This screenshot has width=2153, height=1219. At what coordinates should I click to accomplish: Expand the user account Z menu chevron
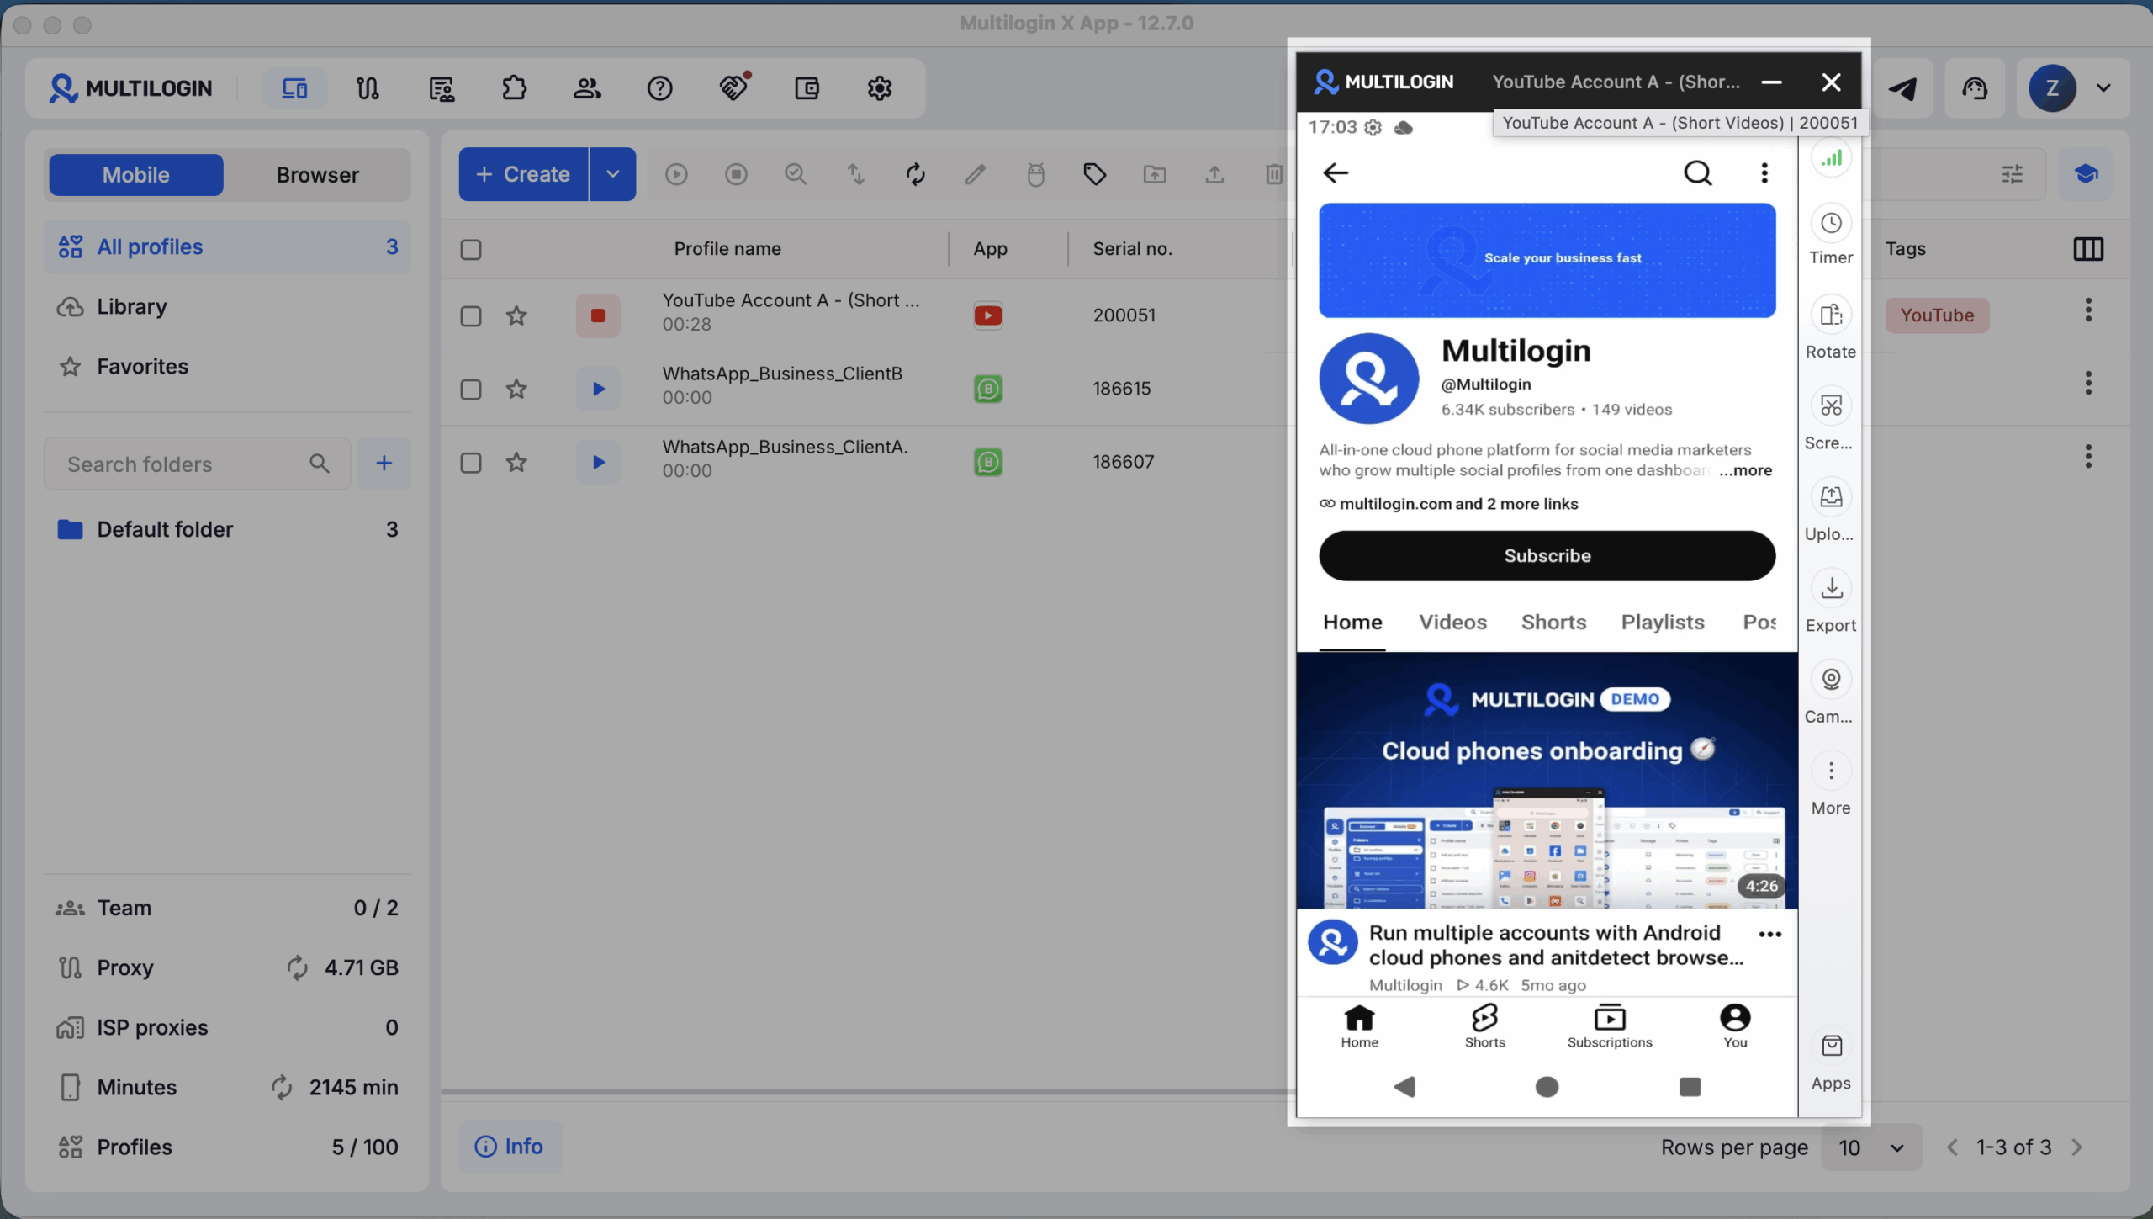tap(2103, 88)
